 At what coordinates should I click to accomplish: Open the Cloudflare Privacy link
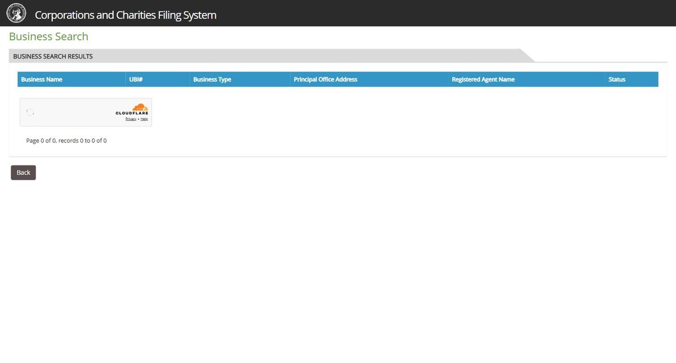coord(131,119)
